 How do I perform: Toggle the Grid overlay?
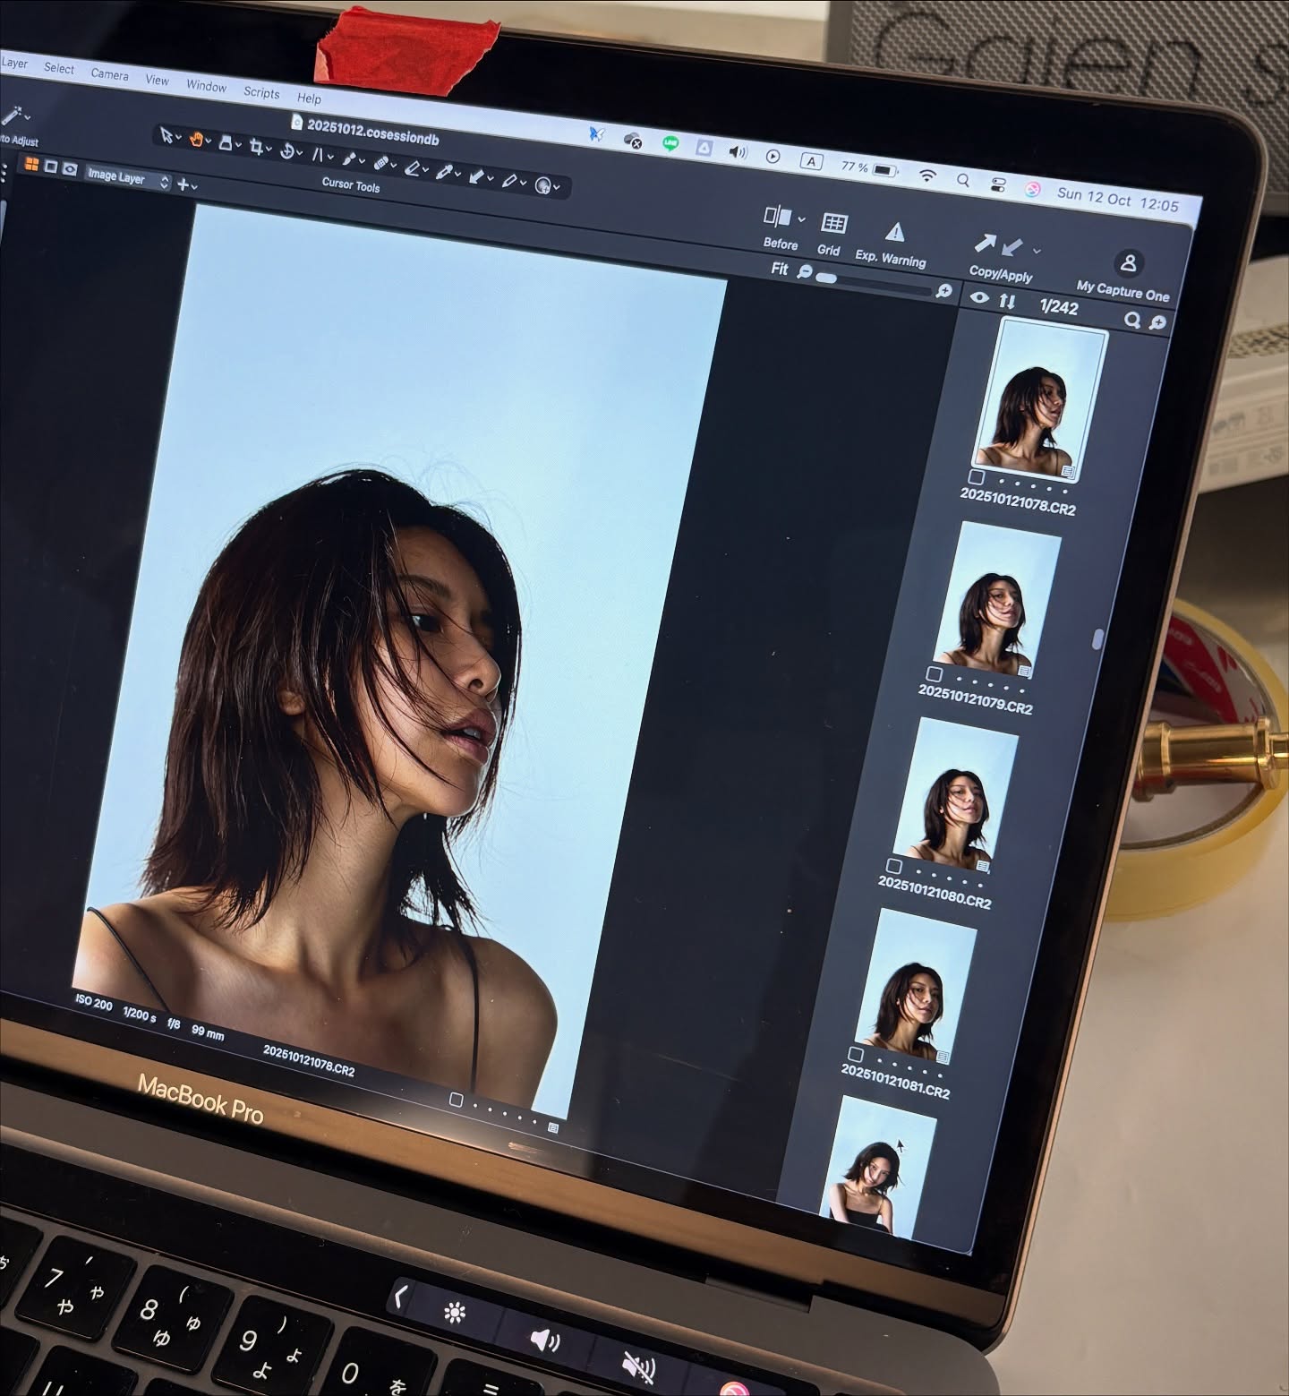833,223
